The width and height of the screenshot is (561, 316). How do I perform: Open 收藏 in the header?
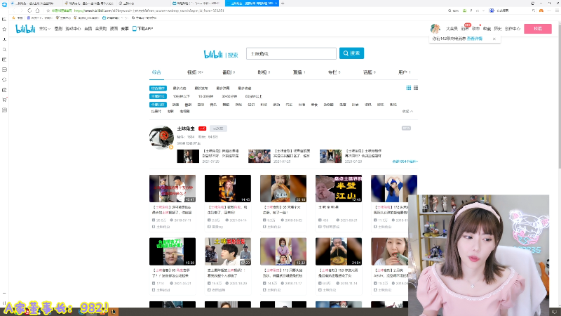(x=487, y=29)
